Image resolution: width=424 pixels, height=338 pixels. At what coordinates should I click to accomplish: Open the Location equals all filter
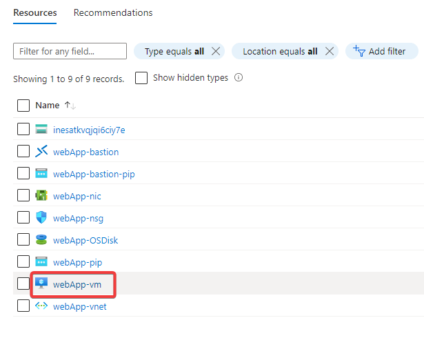tap(274, 51)
